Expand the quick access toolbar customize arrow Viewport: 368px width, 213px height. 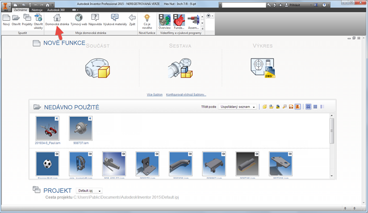[52, 5]
